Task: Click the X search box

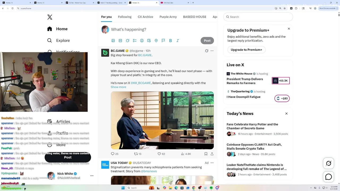Action: pyautogui.click(x=258, y=17)
